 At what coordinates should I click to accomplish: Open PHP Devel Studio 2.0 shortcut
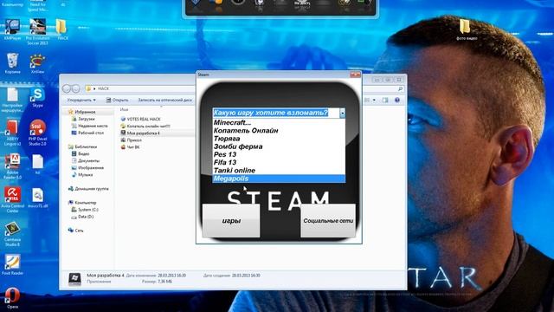click(37, 133)
